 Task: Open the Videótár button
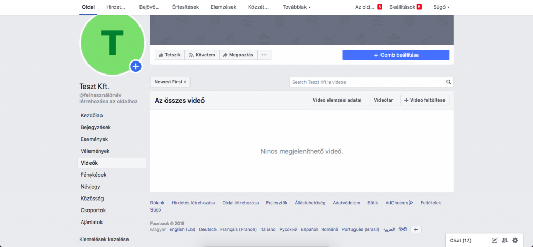tap(383, 100)
